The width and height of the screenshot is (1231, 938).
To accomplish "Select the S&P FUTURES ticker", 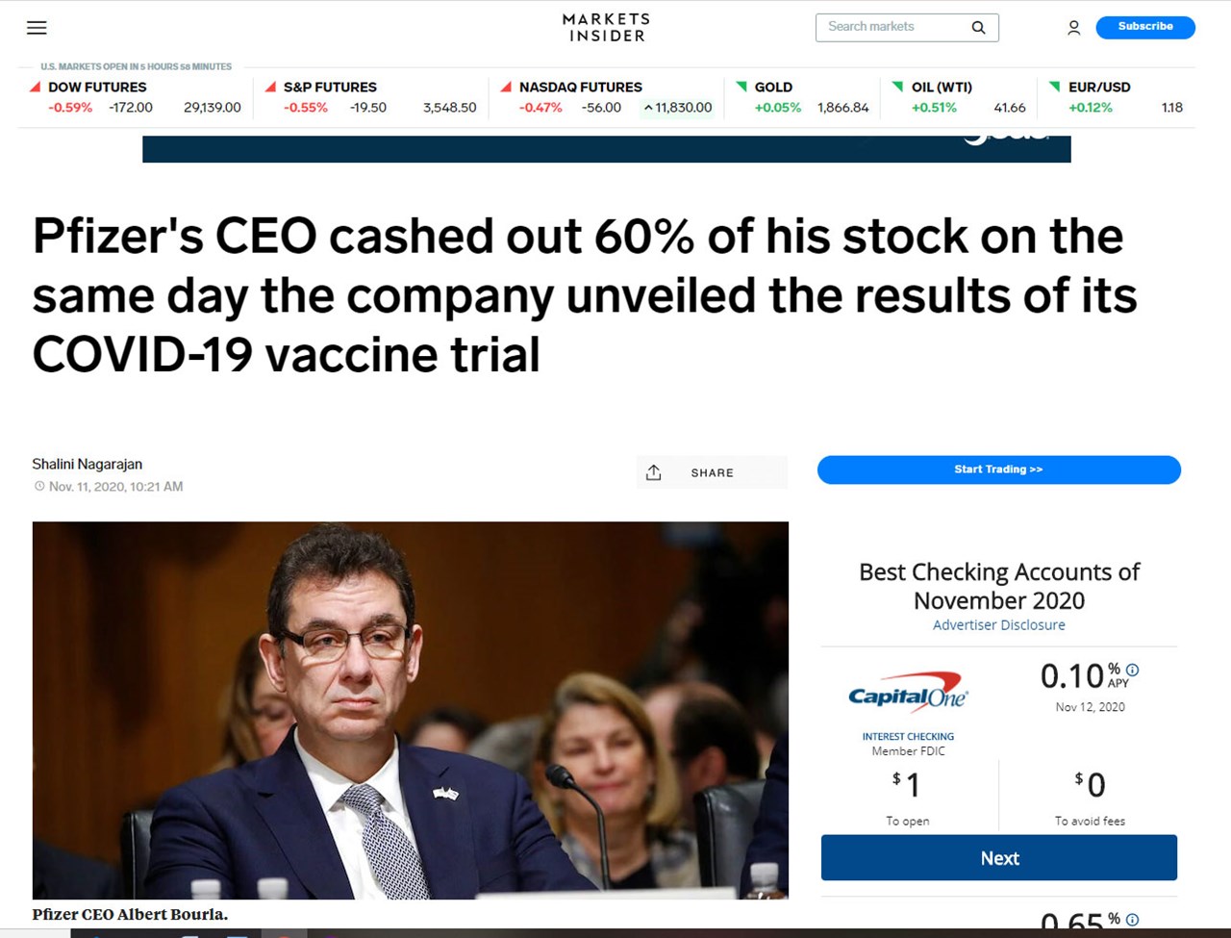I will point(330,87).
